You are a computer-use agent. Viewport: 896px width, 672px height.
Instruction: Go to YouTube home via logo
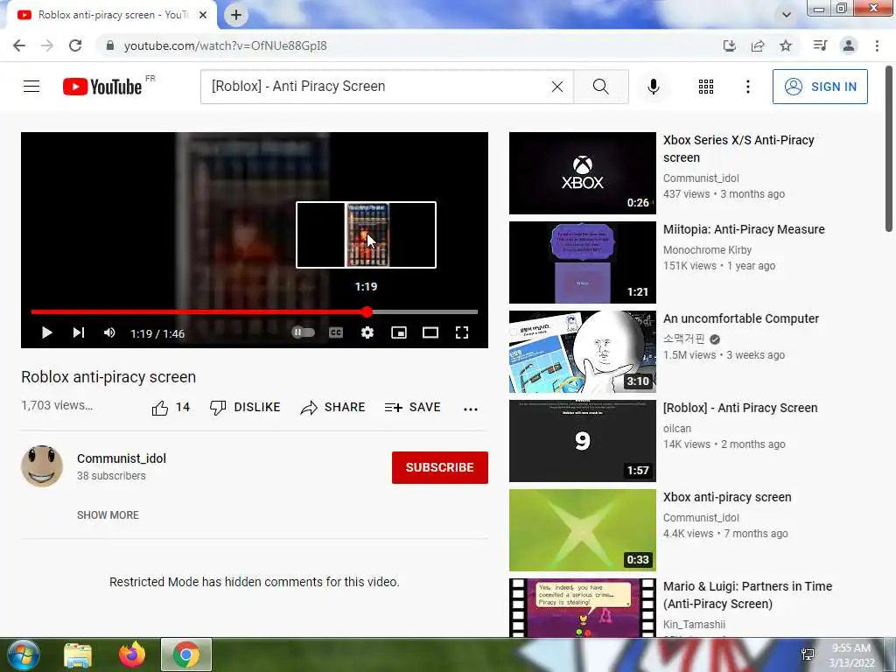pos(102,87)
